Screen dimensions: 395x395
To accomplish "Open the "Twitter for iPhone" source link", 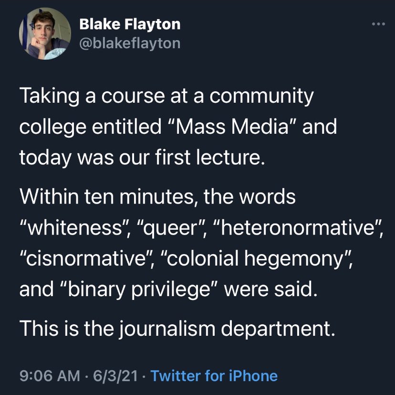I will point(214,375).
